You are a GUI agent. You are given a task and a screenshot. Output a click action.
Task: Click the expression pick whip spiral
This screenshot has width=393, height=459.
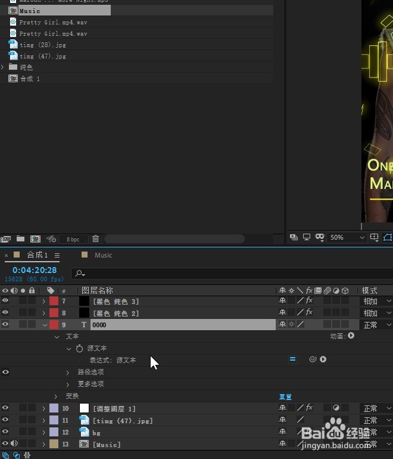point(313,359)
